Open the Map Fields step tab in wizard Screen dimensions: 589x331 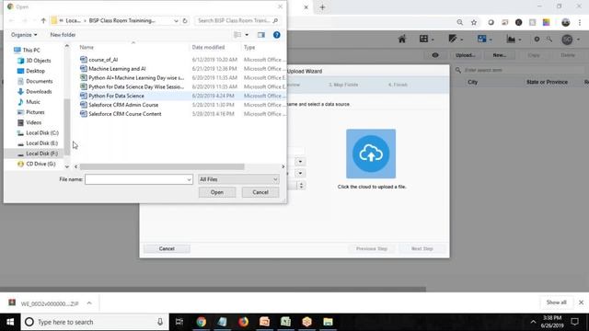pyautogui.click(x=343, y=85)
